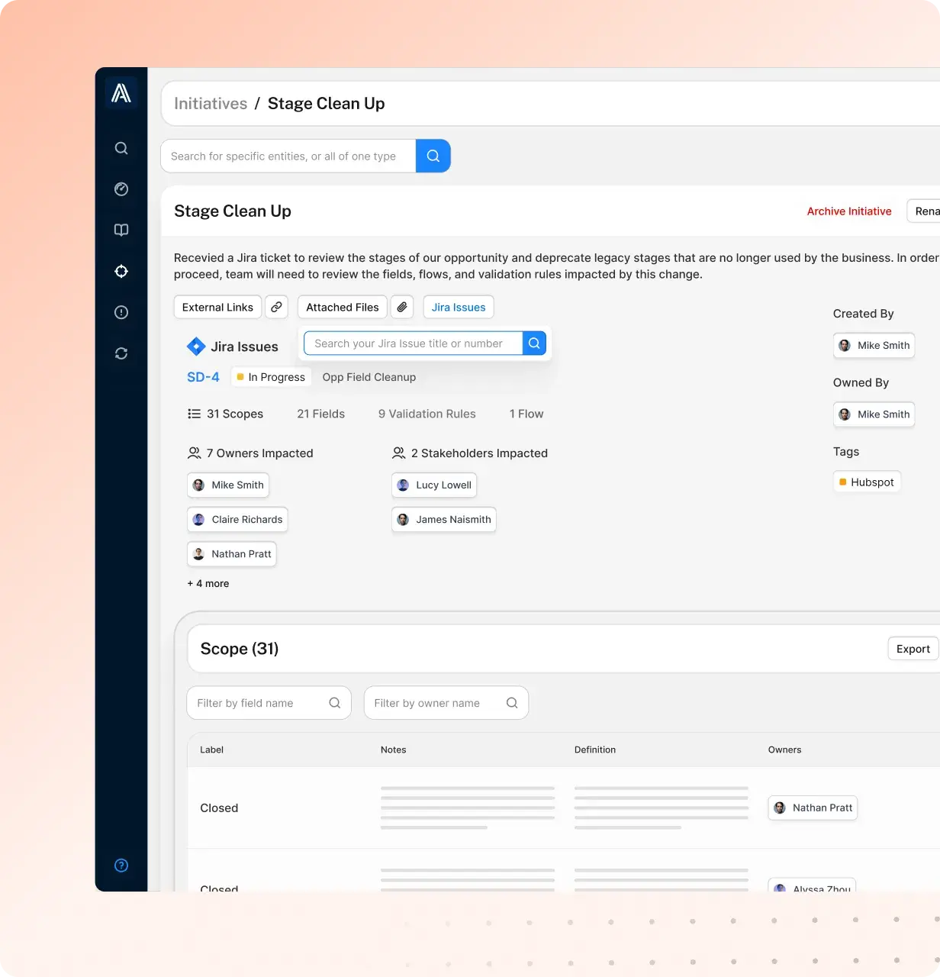Click the app logo in the sidebar
The height and width of the screenshot is (977, 940).
coord(121,93)
